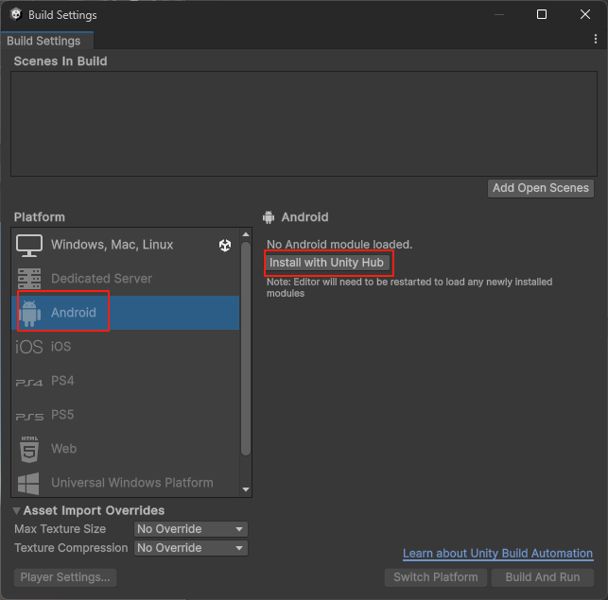This screenshot has height=600, width=608.
Task: Add open scenes to the build
Action: pyautogui.click(x=541, y=188)
